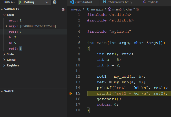
Task: Click the printf ret1 statement on line 14
Action: tap(132, 88)
